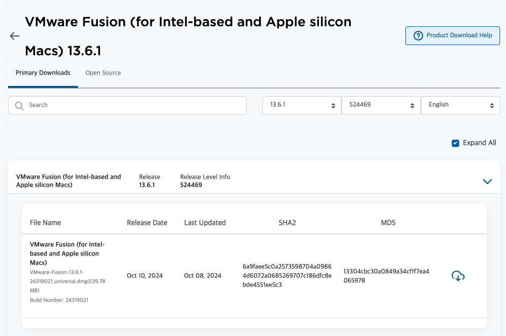Click the VMware-Fusion-13.6.1 dmg file name

(x=67, y=281)
